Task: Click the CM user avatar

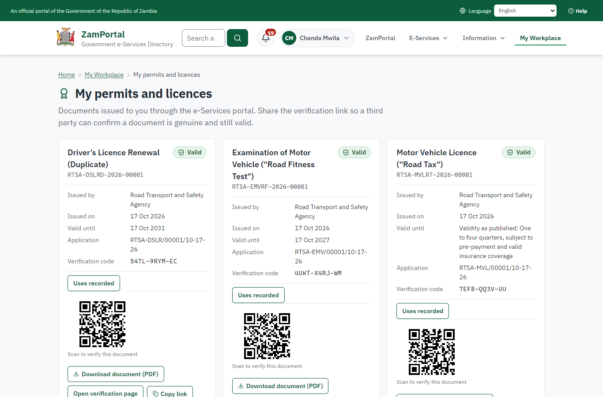Action: tap(289, 38)
